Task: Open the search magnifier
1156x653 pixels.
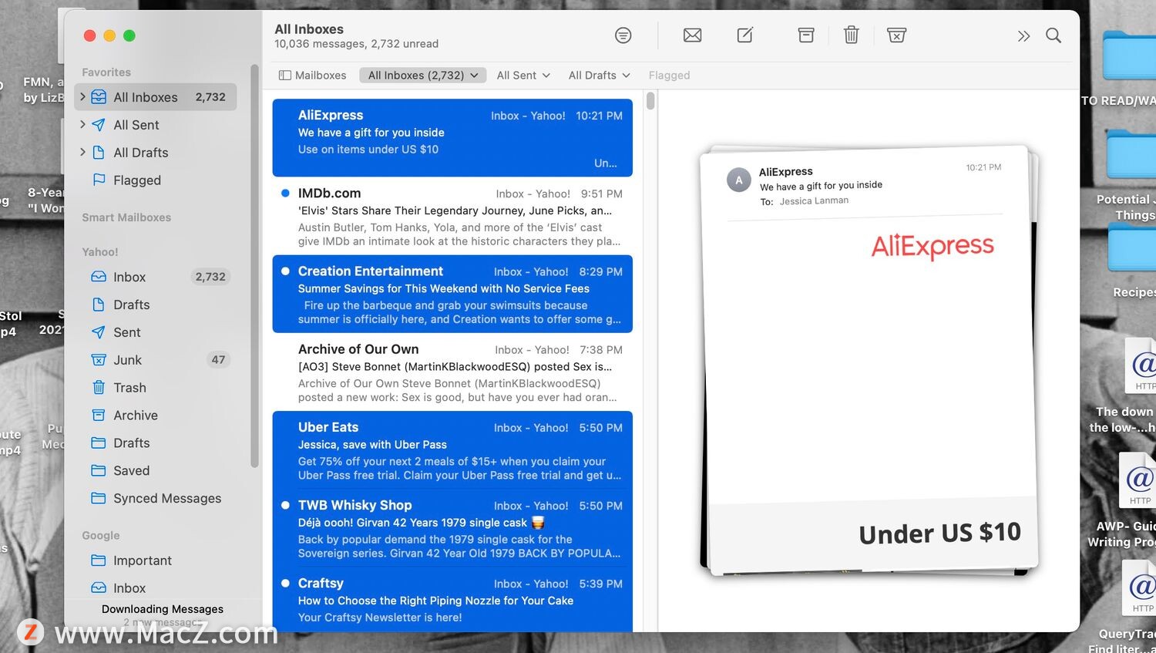Action: (1054, 35)
